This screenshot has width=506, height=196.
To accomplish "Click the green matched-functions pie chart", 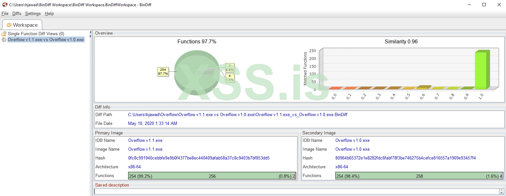I will point(196,72).
